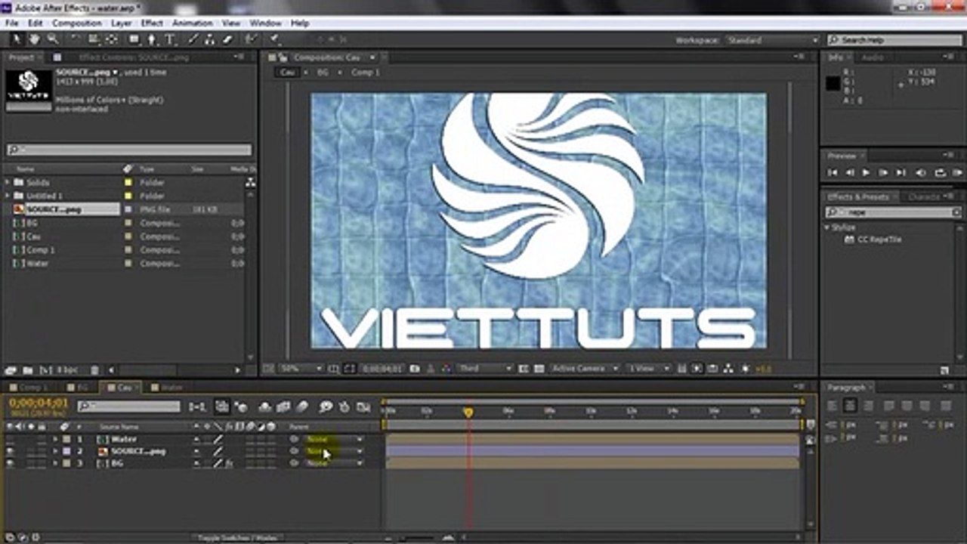The height and width of the screenshot is (544, 967).
Task: Select the Rotation tool
Action: [76, 39]
